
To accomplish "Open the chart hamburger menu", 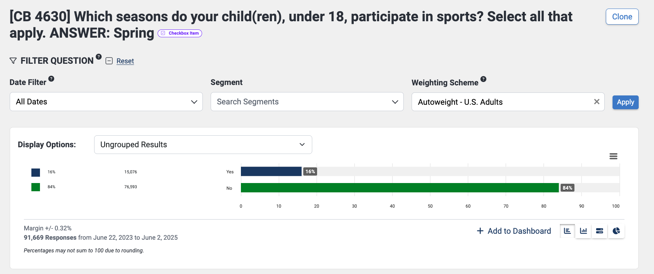I will 613,156.
